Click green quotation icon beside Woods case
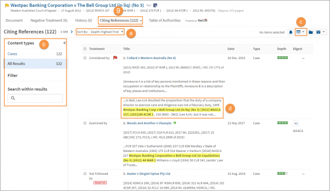This screenshot has width=330, height=191. click(175, 123)
